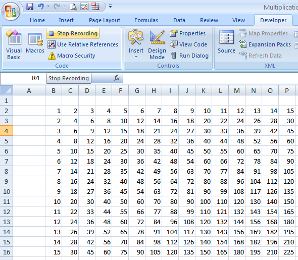The image size is (298, 260).
Task: Click the Save icon in quick access toolbar
Action: 30,7
